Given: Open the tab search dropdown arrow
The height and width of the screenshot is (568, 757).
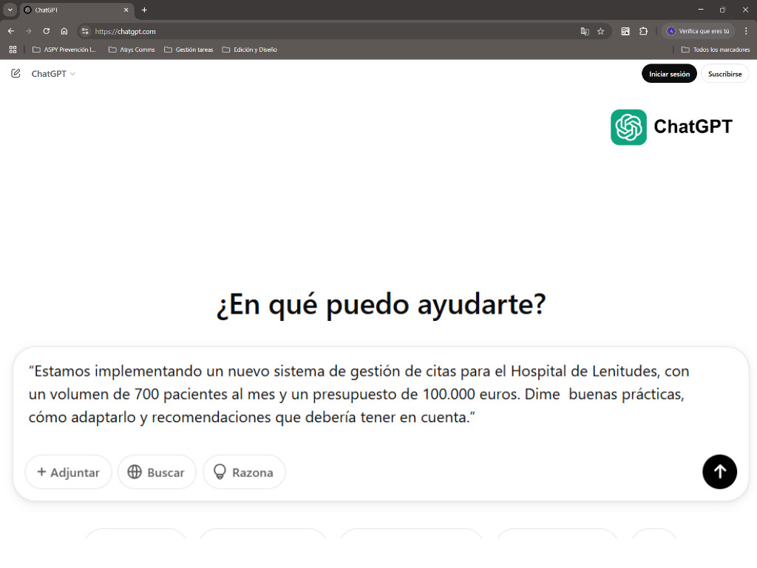Looking at the screenshot, I should point(10,10).
